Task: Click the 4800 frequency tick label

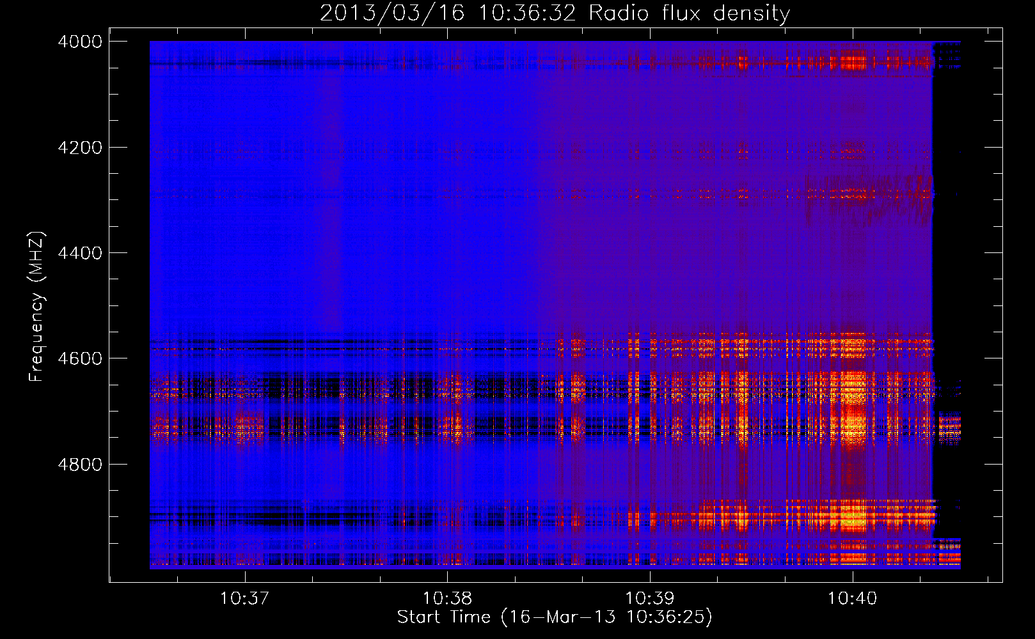Action: (x=80, y=465)
